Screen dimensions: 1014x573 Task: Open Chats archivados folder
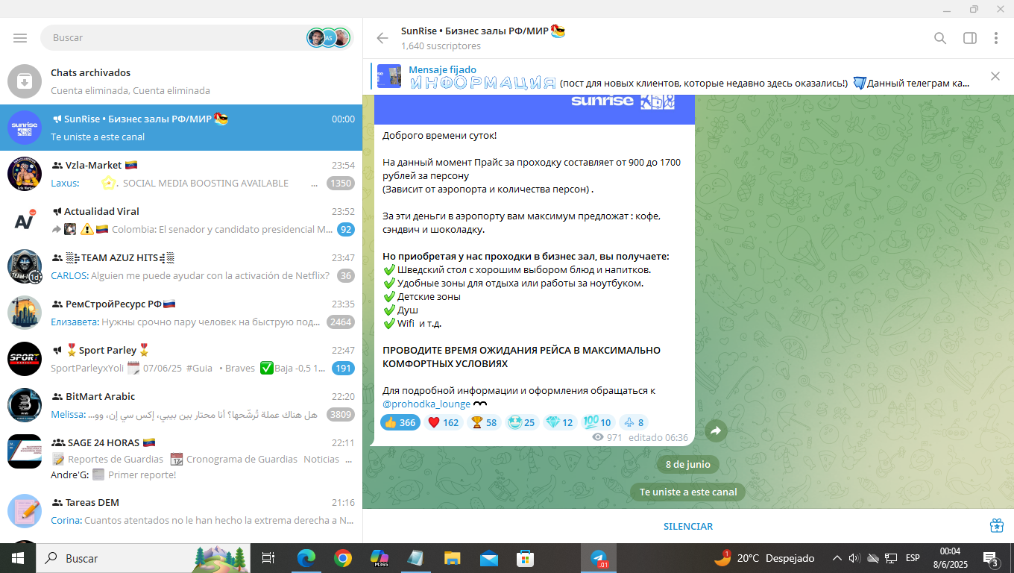point(181,81)
